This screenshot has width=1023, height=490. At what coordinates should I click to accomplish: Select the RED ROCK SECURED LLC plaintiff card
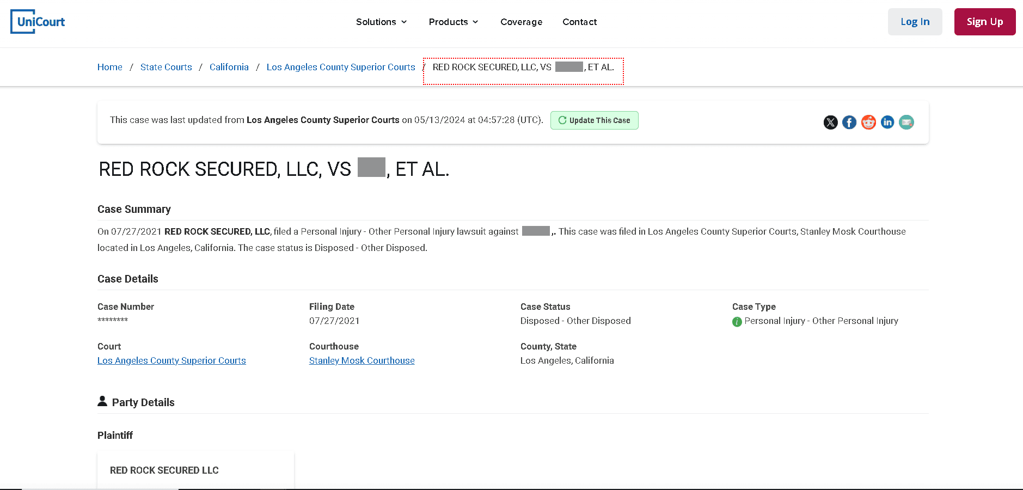click(x=195, y=470)
